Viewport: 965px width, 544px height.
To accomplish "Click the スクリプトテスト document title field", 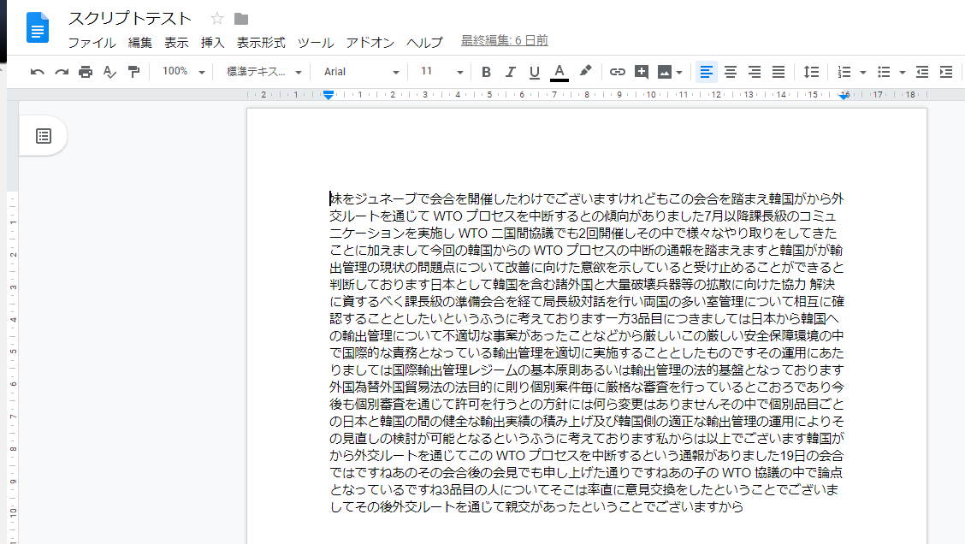I will tap(130, 19).
